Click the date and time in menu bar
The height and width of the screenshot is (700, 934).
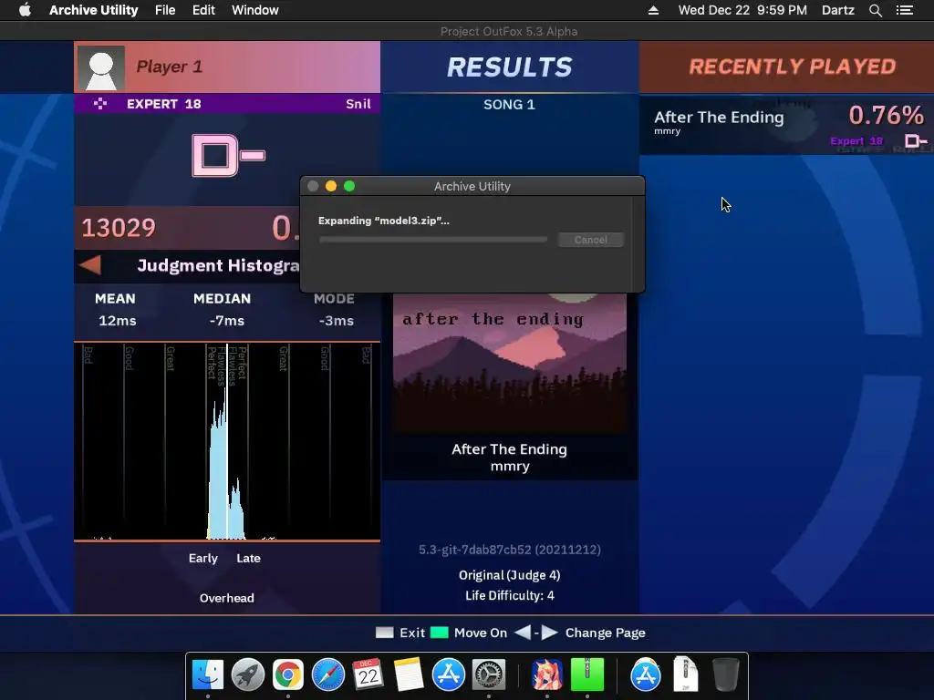pyautogui.click(x=742, y=10)
